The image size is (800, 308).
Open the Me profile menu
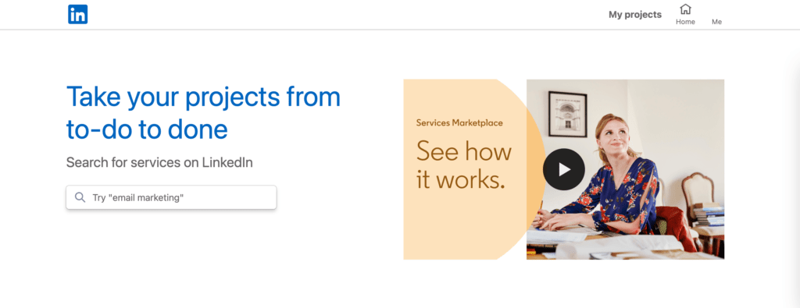tap(716, 22)
